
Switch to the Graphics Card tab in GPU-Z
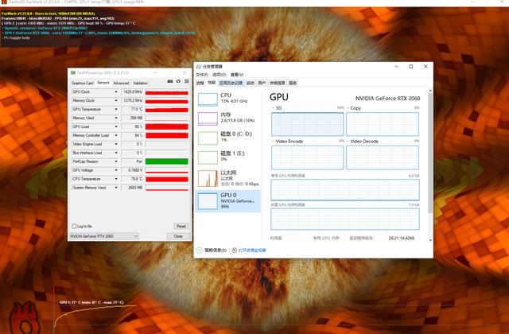[x=83, y=83]
